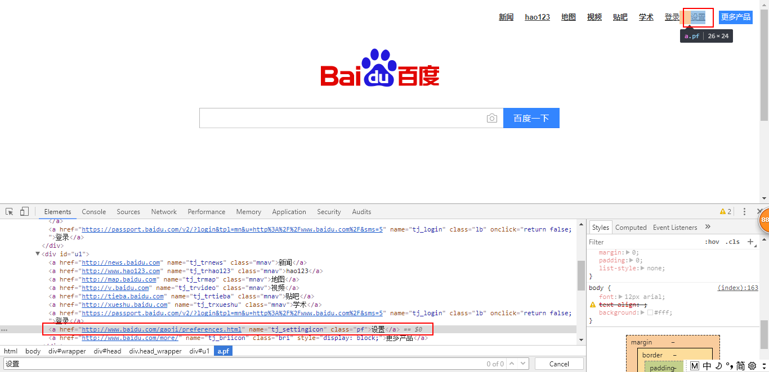This screenshot has height=372, width=769.
Task: Click the IME 'M' mode icon
Action: coord(694,366)
